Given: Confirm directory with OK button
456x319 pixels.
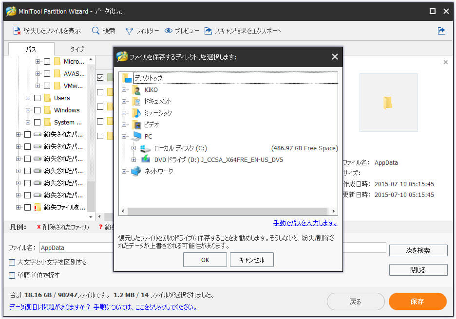Looking at the screenshot, I should (205, 260).
